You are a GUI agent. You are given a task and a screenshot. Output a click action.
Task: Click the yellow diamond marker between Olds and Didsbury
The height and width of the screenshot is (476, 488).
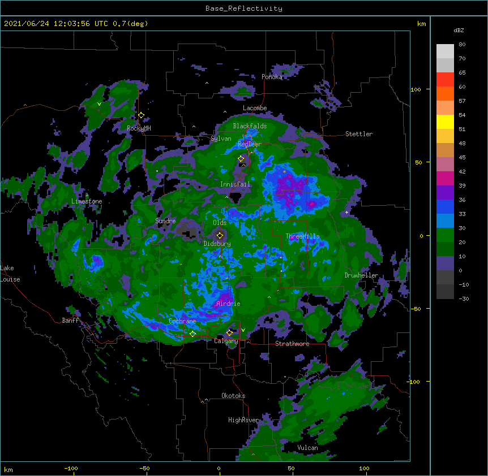click(220, 235)
